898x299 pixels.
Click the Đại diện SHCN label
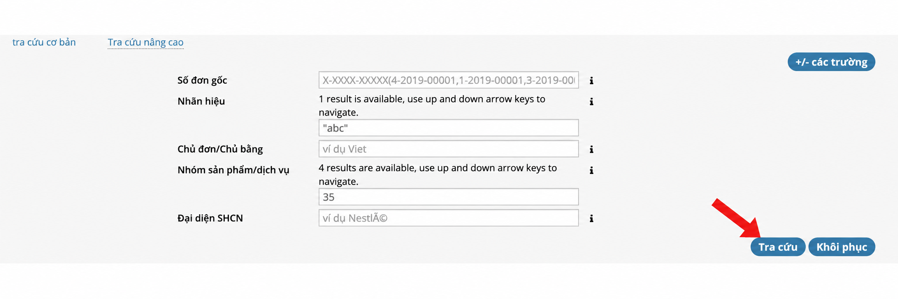(210, 218)
